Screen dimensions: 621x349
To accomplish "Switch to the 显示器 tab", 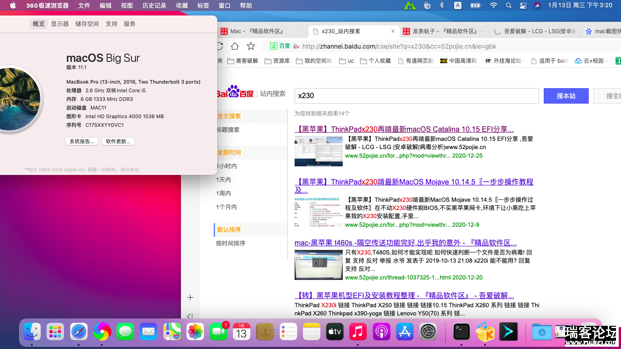I will [x=60, y=24].
